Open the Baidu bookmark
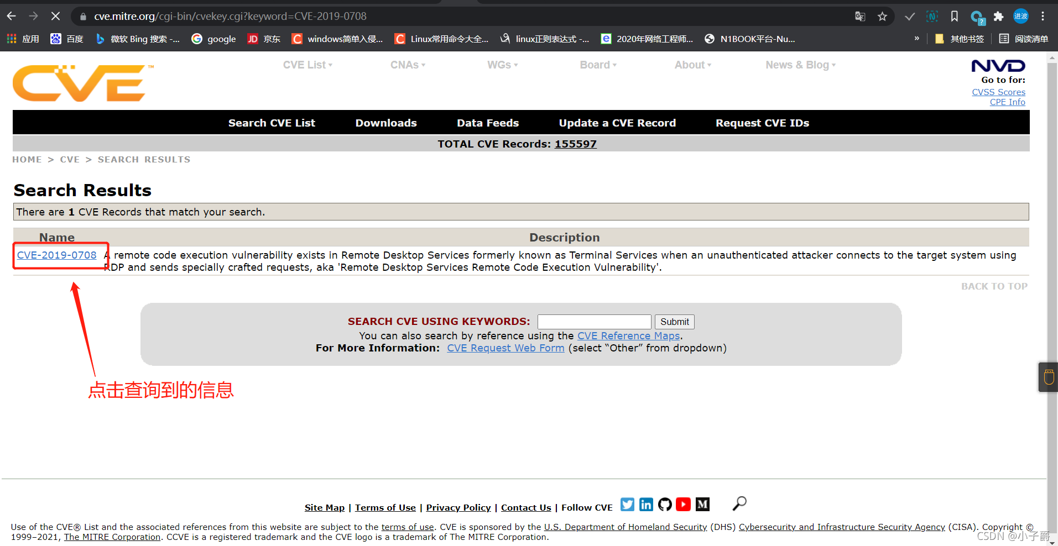Screen dimensions: 1058x546 [x=67, y=39]
